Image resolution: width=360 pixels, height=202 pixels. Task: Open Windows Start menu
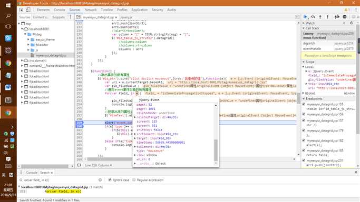coord(8,5)
